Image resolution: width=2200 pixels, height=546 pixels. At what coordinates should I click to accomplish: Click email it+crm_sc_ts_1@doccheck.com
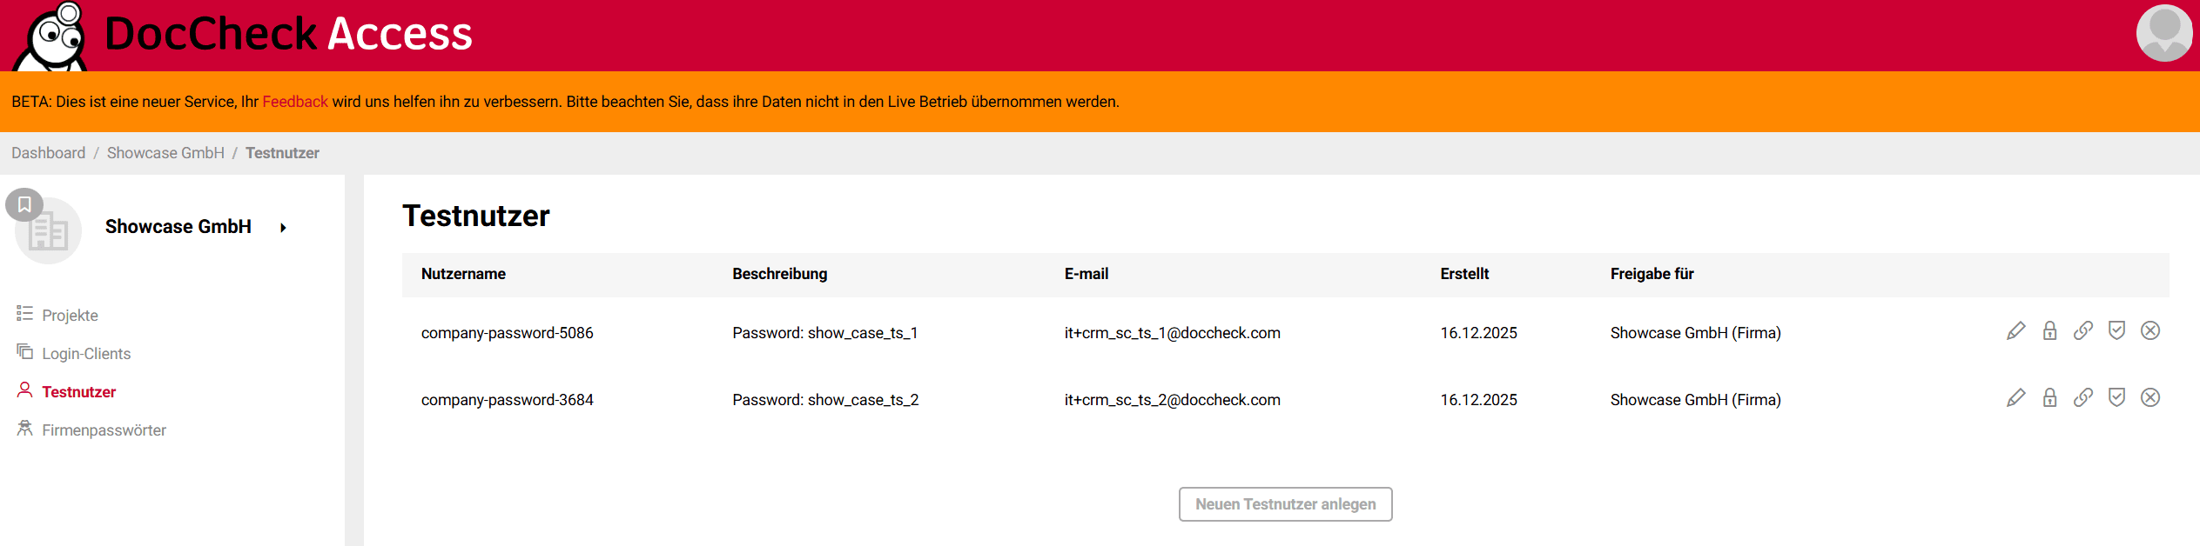point(1172,333)
